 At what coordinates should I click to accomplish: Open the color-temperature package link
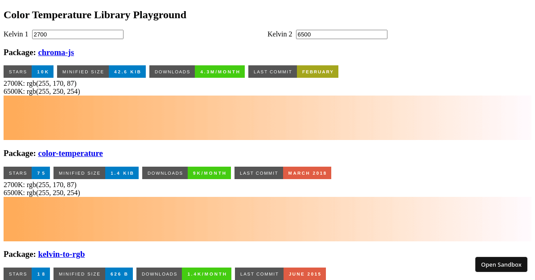point(70,153)
